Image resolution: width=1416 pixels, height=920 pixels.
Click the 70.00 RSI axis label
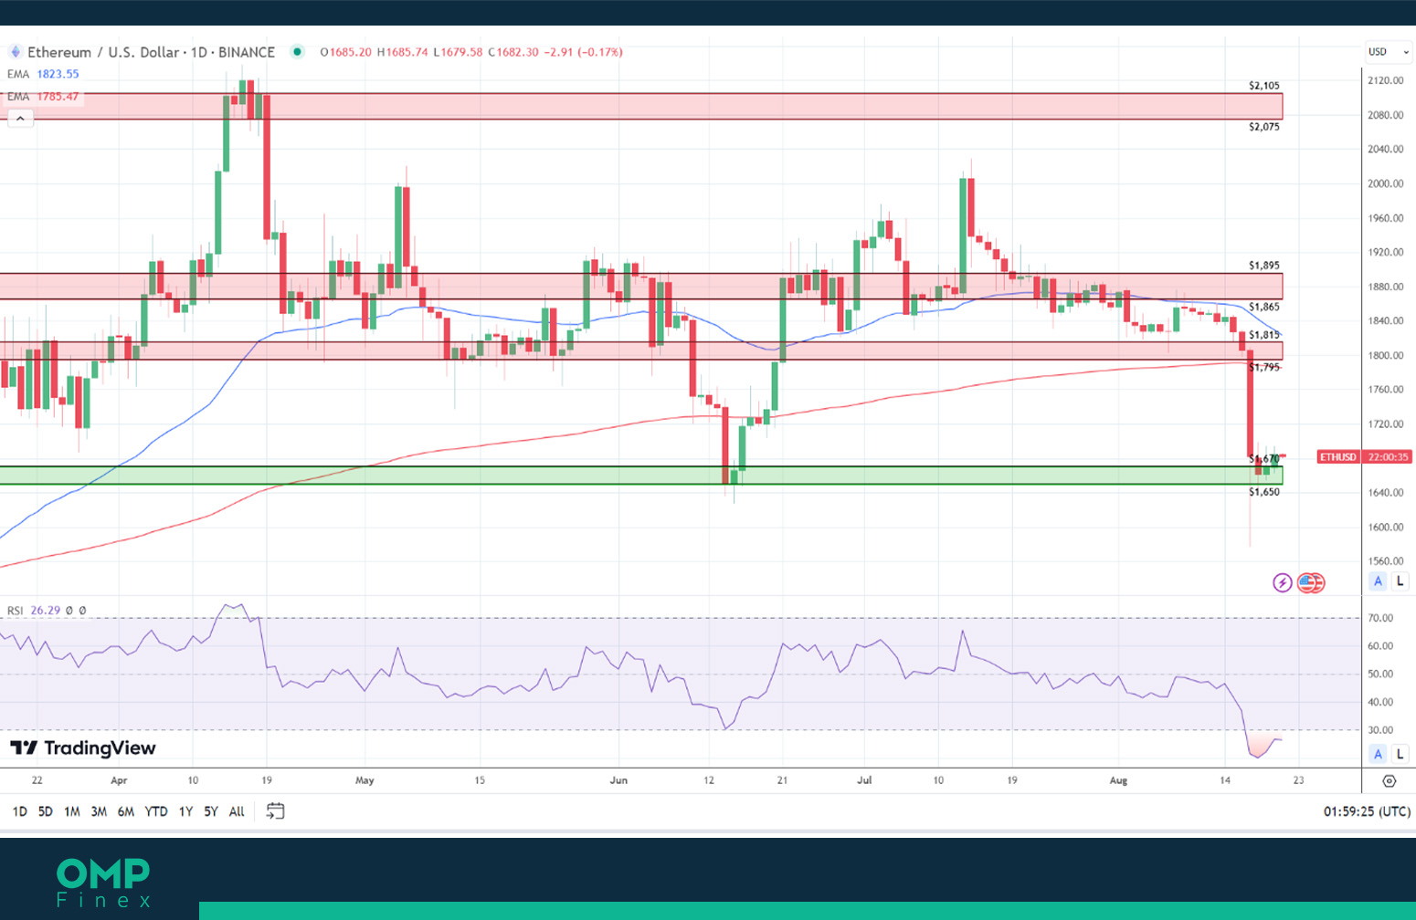[1380, 618]
